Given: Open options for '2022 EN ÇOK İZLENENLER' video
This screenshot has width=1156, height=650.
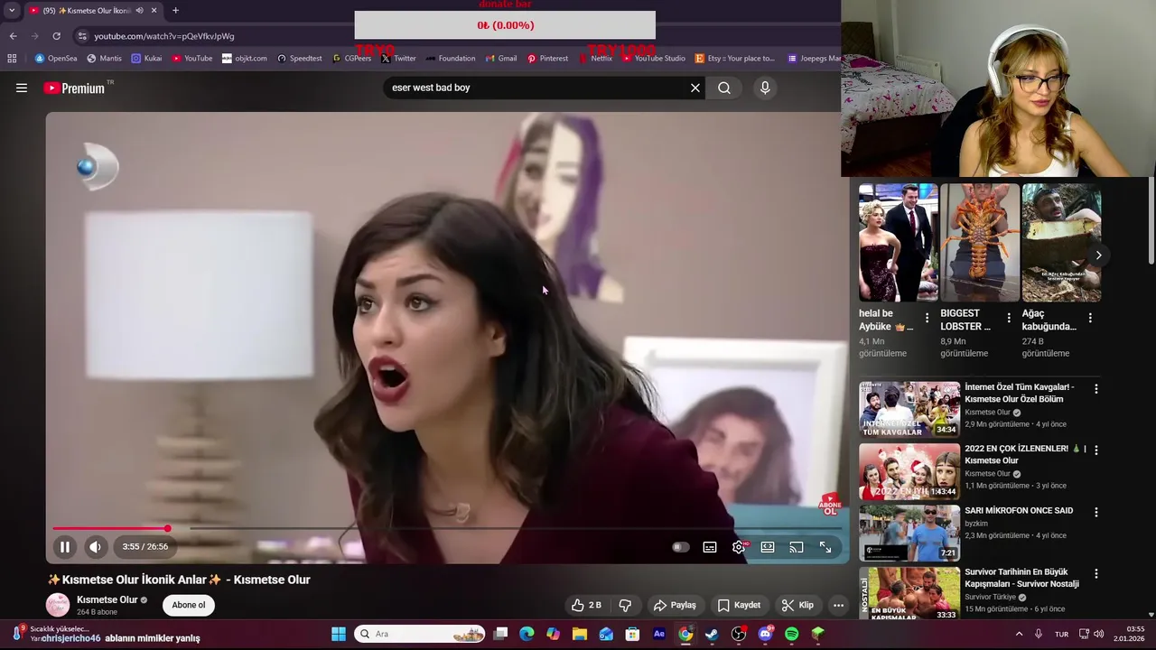Looking at the screenshot, I should 1096,450.
